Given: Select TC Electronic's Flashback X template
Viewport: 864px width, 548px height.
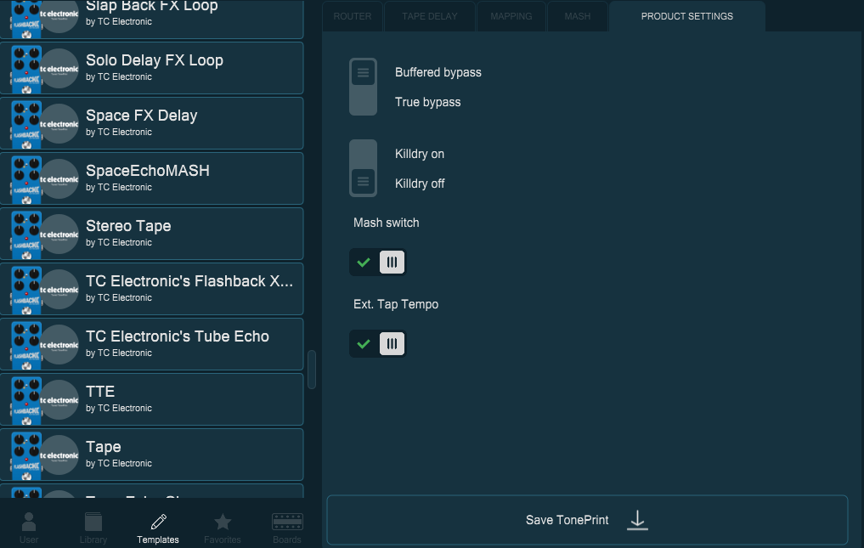Looking at the screenshot, I should click(151, 289).
